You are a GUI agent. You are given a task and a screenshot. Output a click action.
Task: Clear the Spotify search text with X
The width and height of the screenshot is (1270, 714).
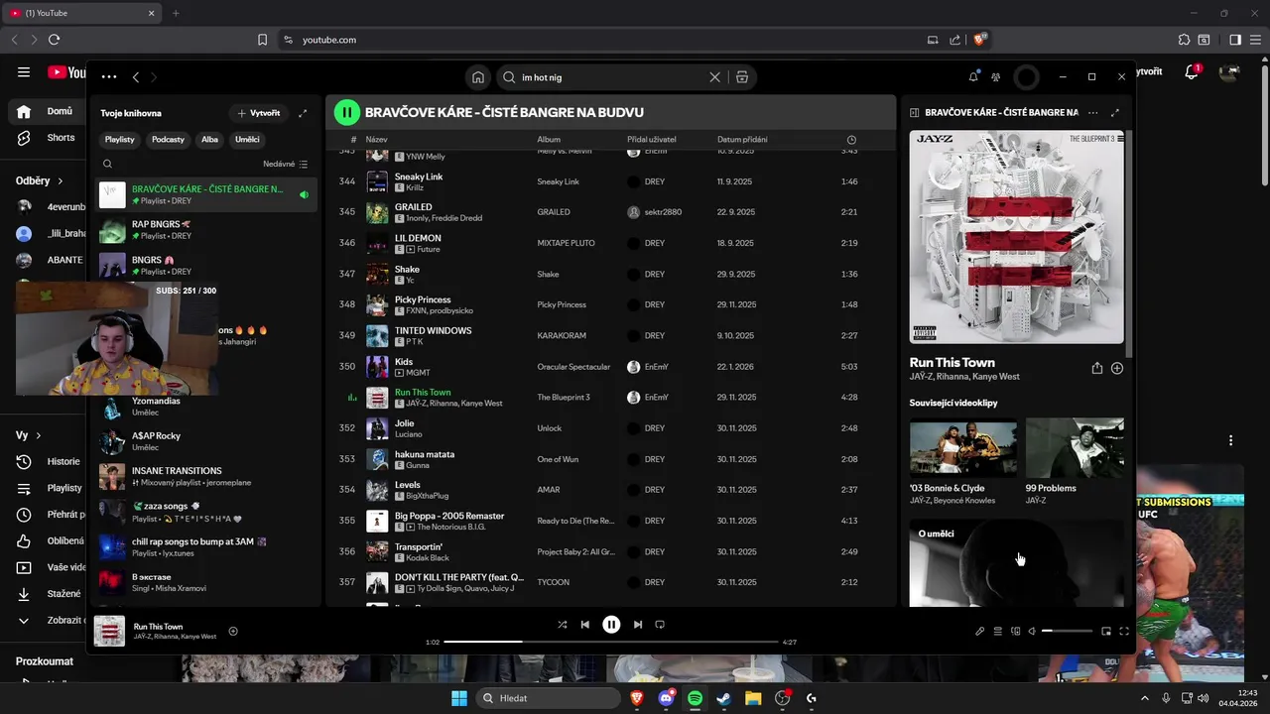pos(714,77)
